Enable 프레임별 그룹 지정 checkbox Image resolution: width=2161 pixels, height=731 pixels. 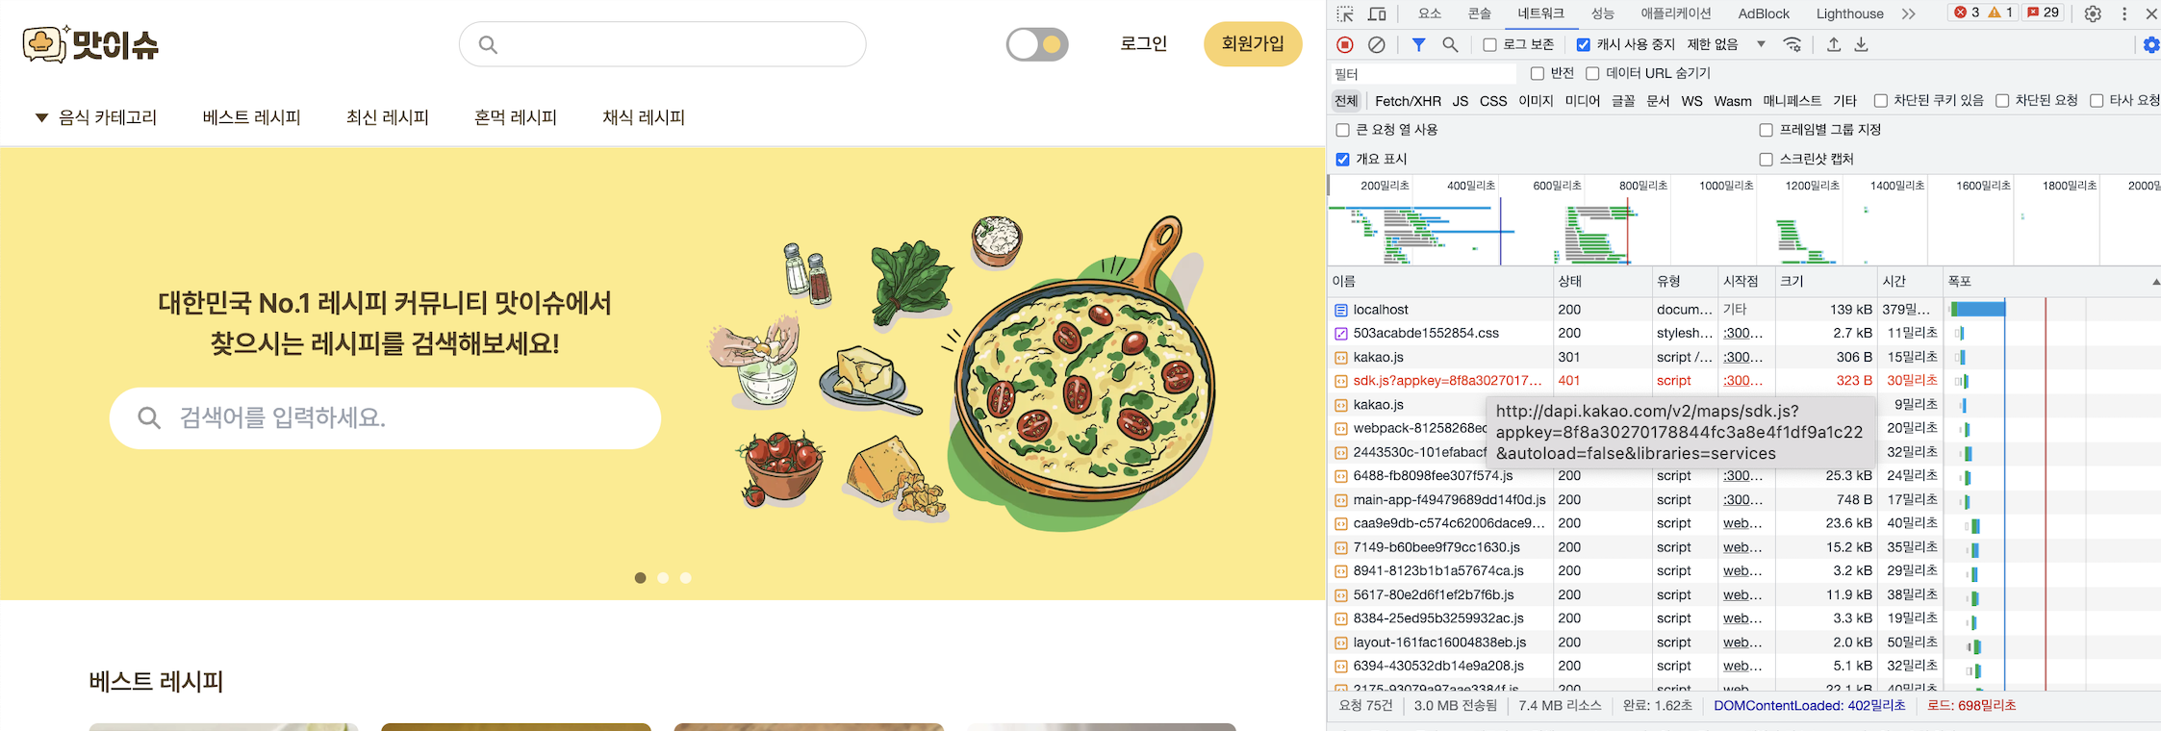click(x=1766, y=130)
